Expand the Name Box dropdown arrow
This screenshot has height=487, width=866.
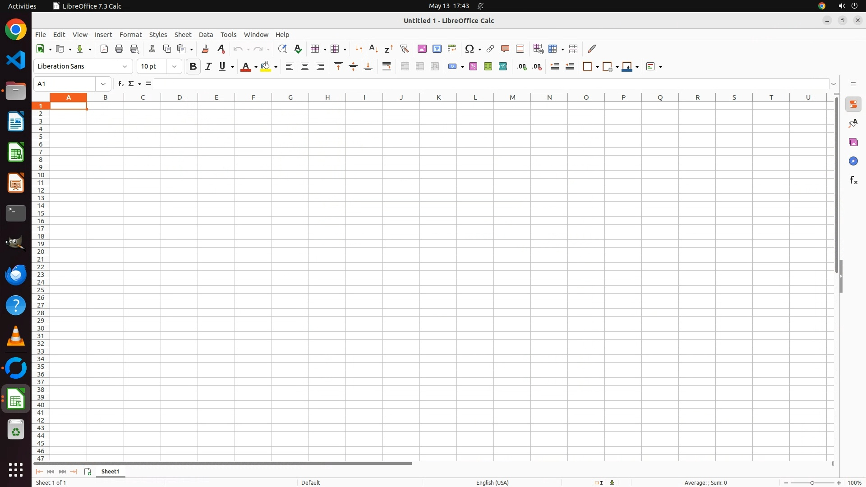[103, 84]
